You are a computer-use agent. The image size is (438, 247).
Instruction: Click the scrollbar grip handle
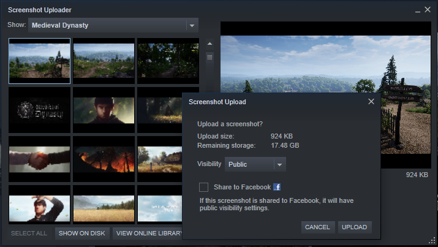tap(210, 57)
